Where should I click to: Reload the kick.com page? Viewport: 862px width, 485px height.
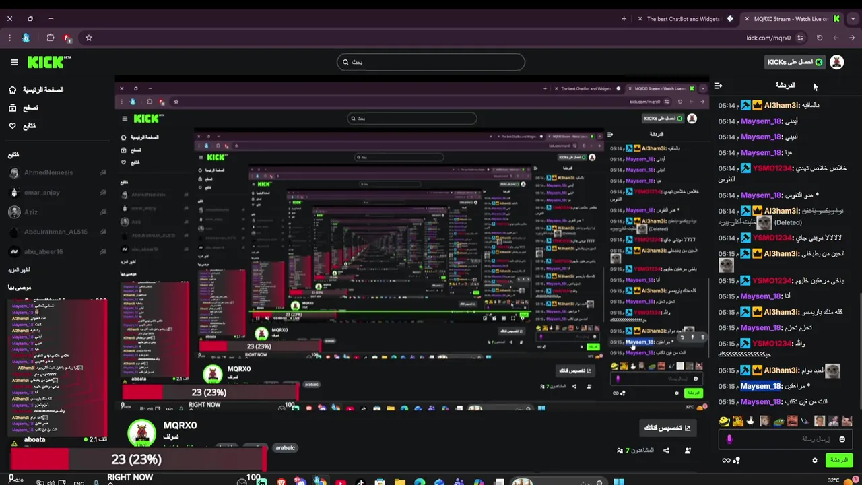pos(820,38)
